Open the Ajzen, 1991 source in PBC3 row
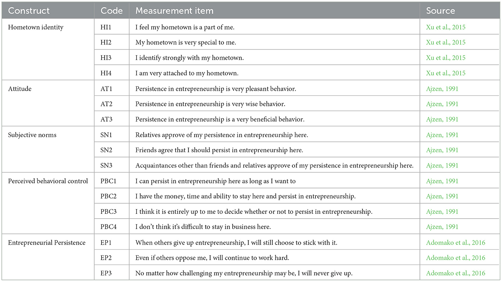The height and width of the screenshot is (282, 502). click(x=442, y=212)
